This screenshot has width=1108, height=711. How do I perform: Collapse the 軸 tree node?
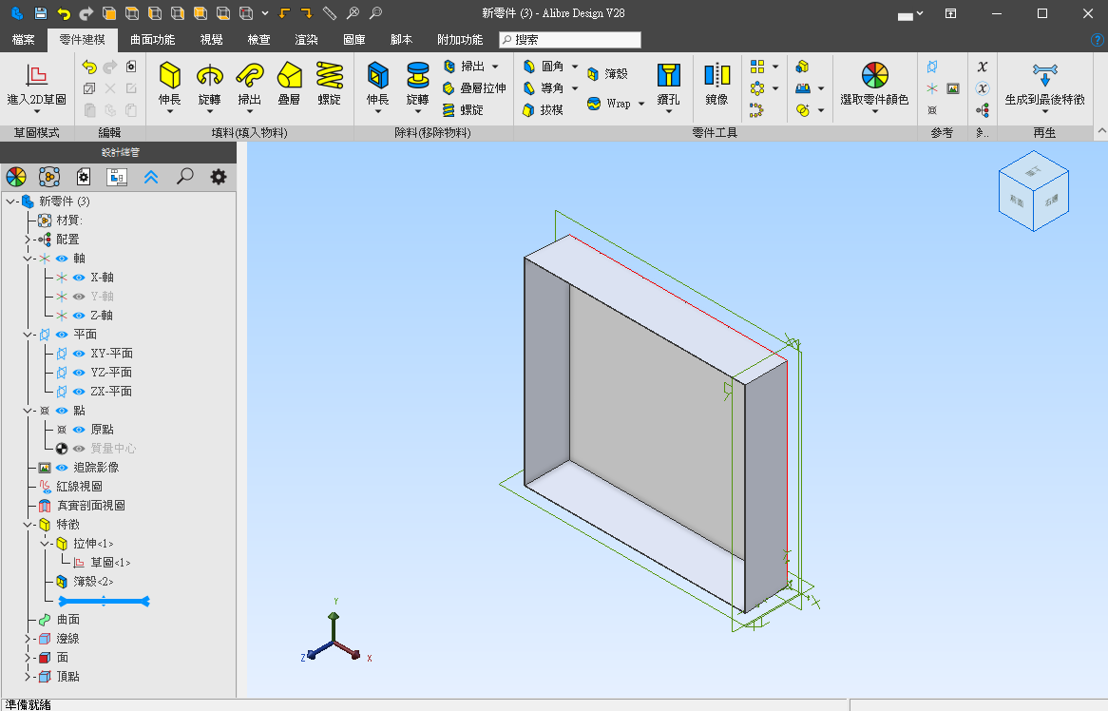coord(27,259)
